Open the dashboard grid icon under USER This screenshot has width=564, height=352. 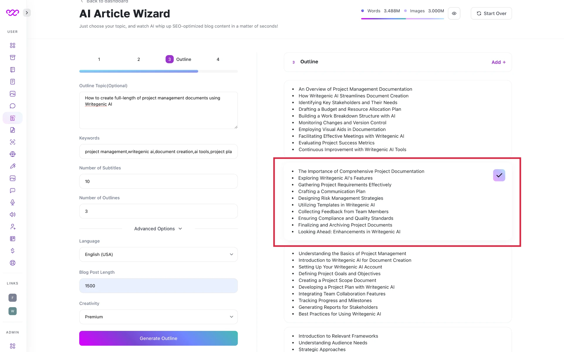[x=13, y=45]
